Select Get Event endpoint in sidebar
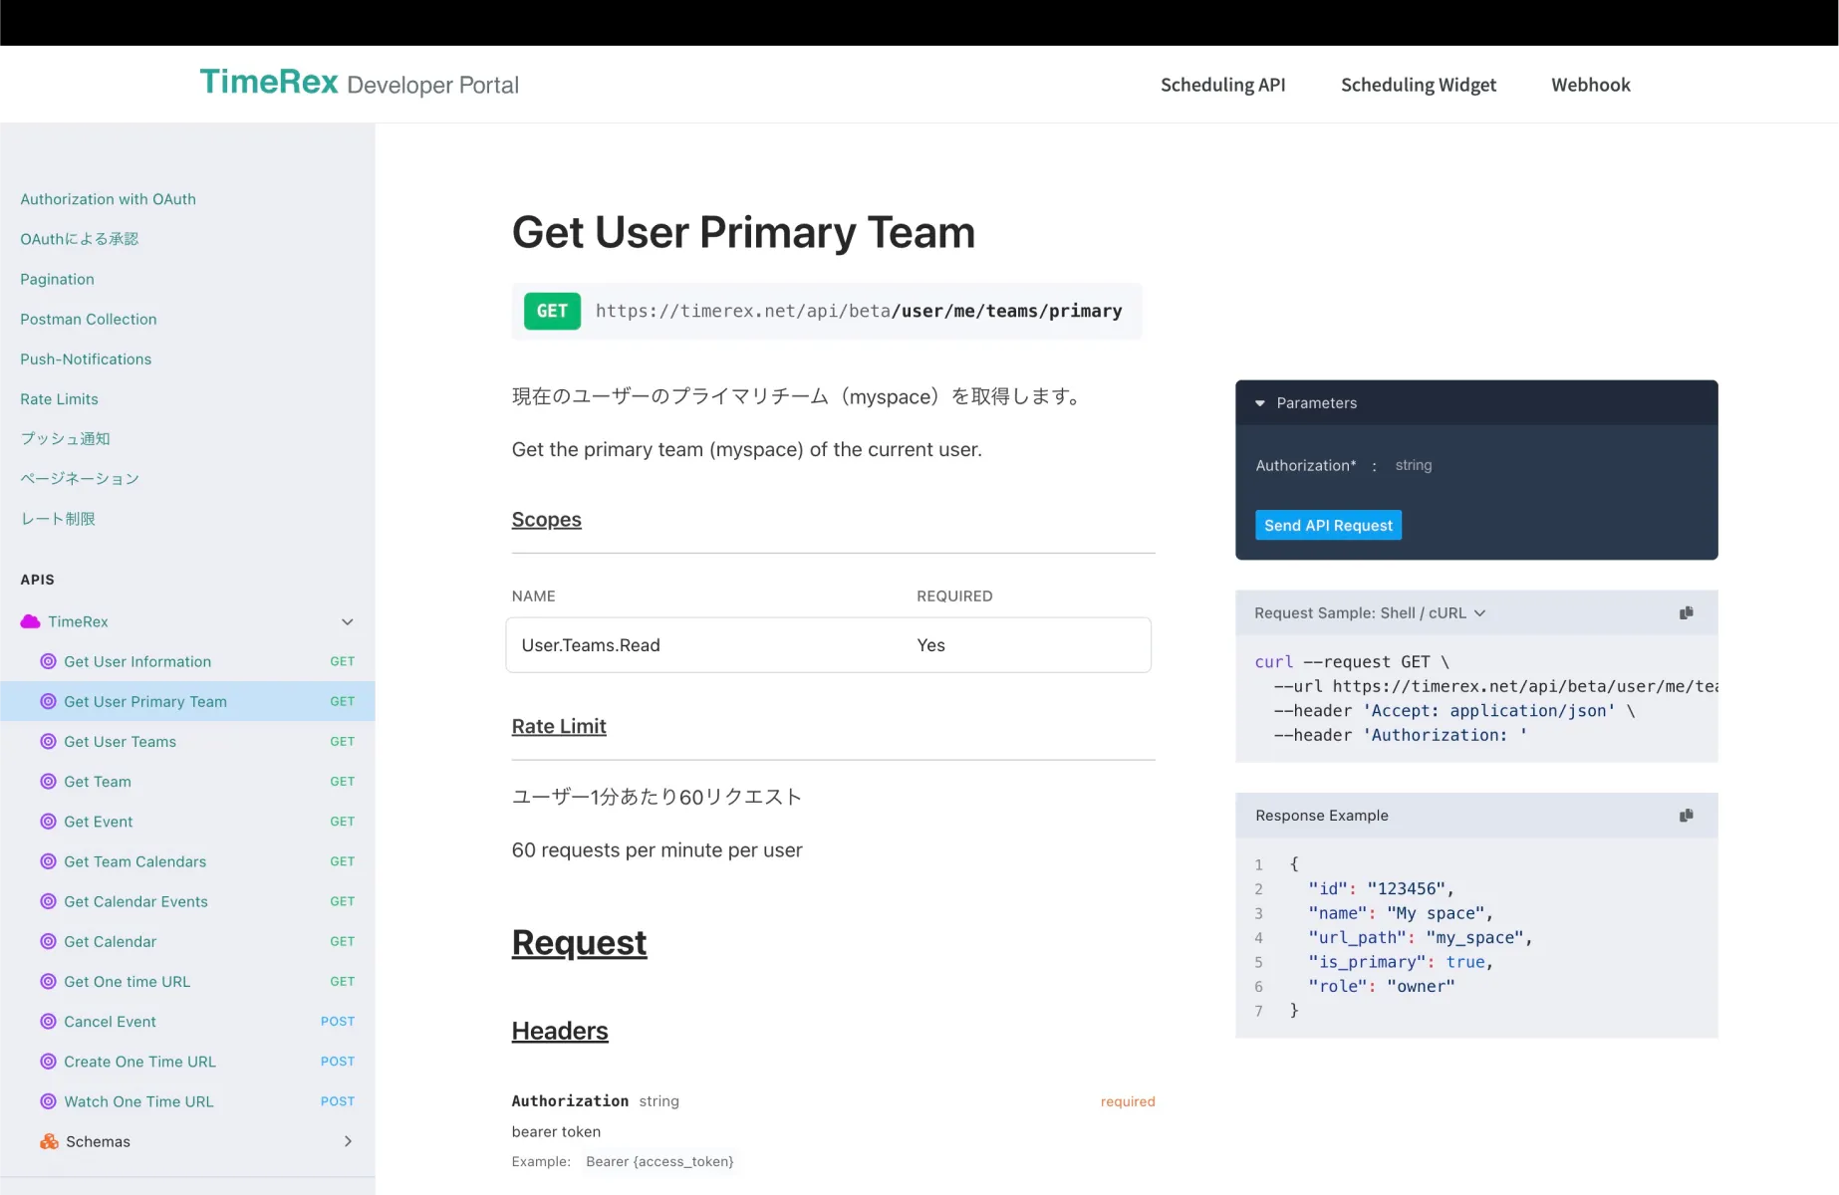Viewport: 1839px width, 1195px height. coord(187,821)
